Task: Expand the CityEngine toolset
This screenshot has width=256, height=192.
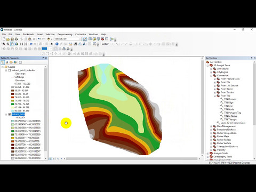Action: [211, 72]
